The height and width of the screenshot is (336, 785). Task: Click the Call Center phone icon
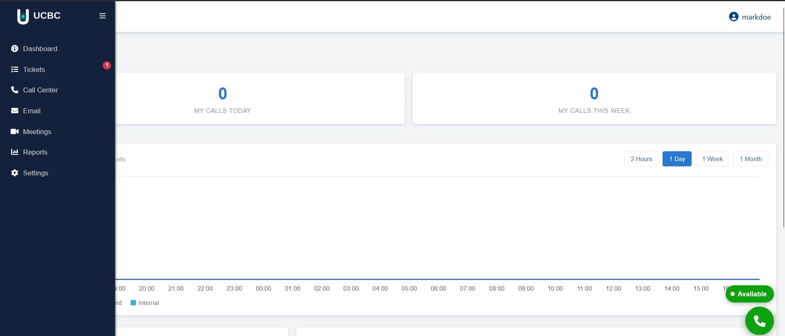pos(15,90)
